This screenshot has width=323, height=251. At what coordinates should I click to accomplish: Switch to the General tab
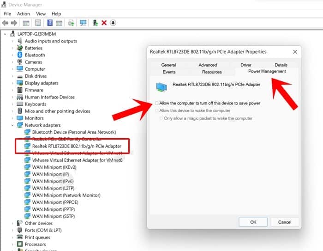pyautogui.click(x=168, y=65)
